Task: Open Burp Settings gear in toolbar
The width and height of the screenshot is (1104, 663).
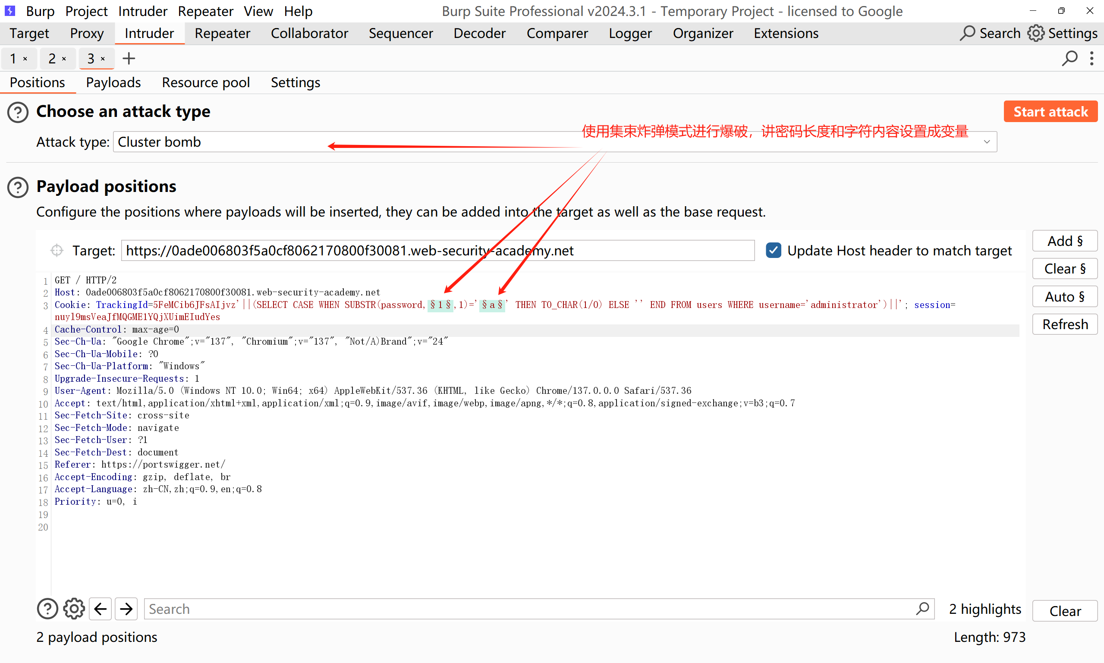Action: click(1036, 34)
